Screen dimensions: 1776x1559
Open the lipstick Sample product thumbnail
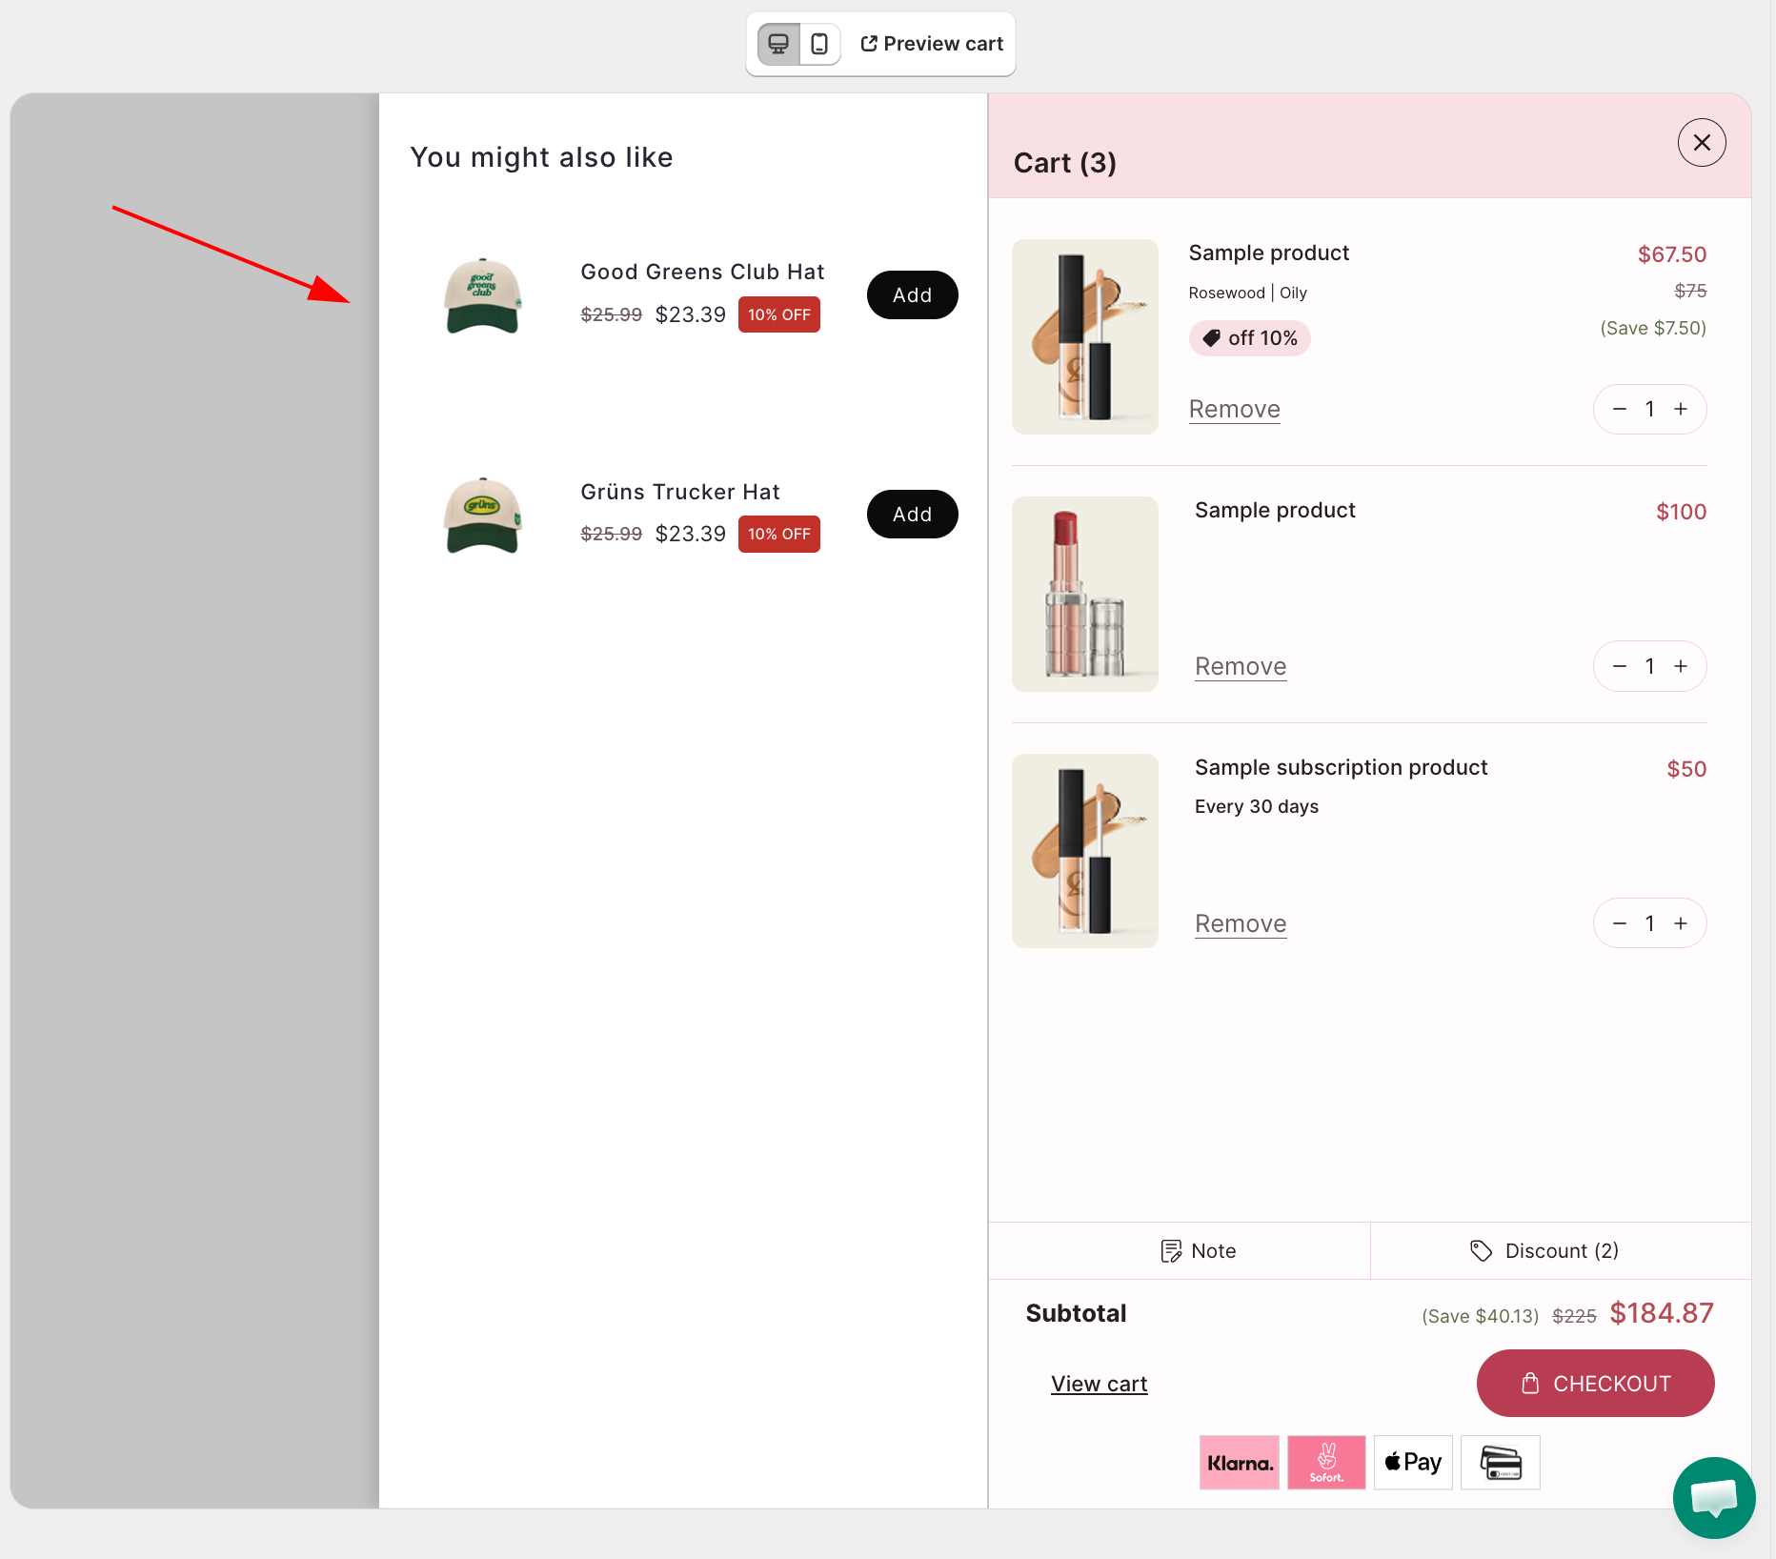pos(1085,594)
